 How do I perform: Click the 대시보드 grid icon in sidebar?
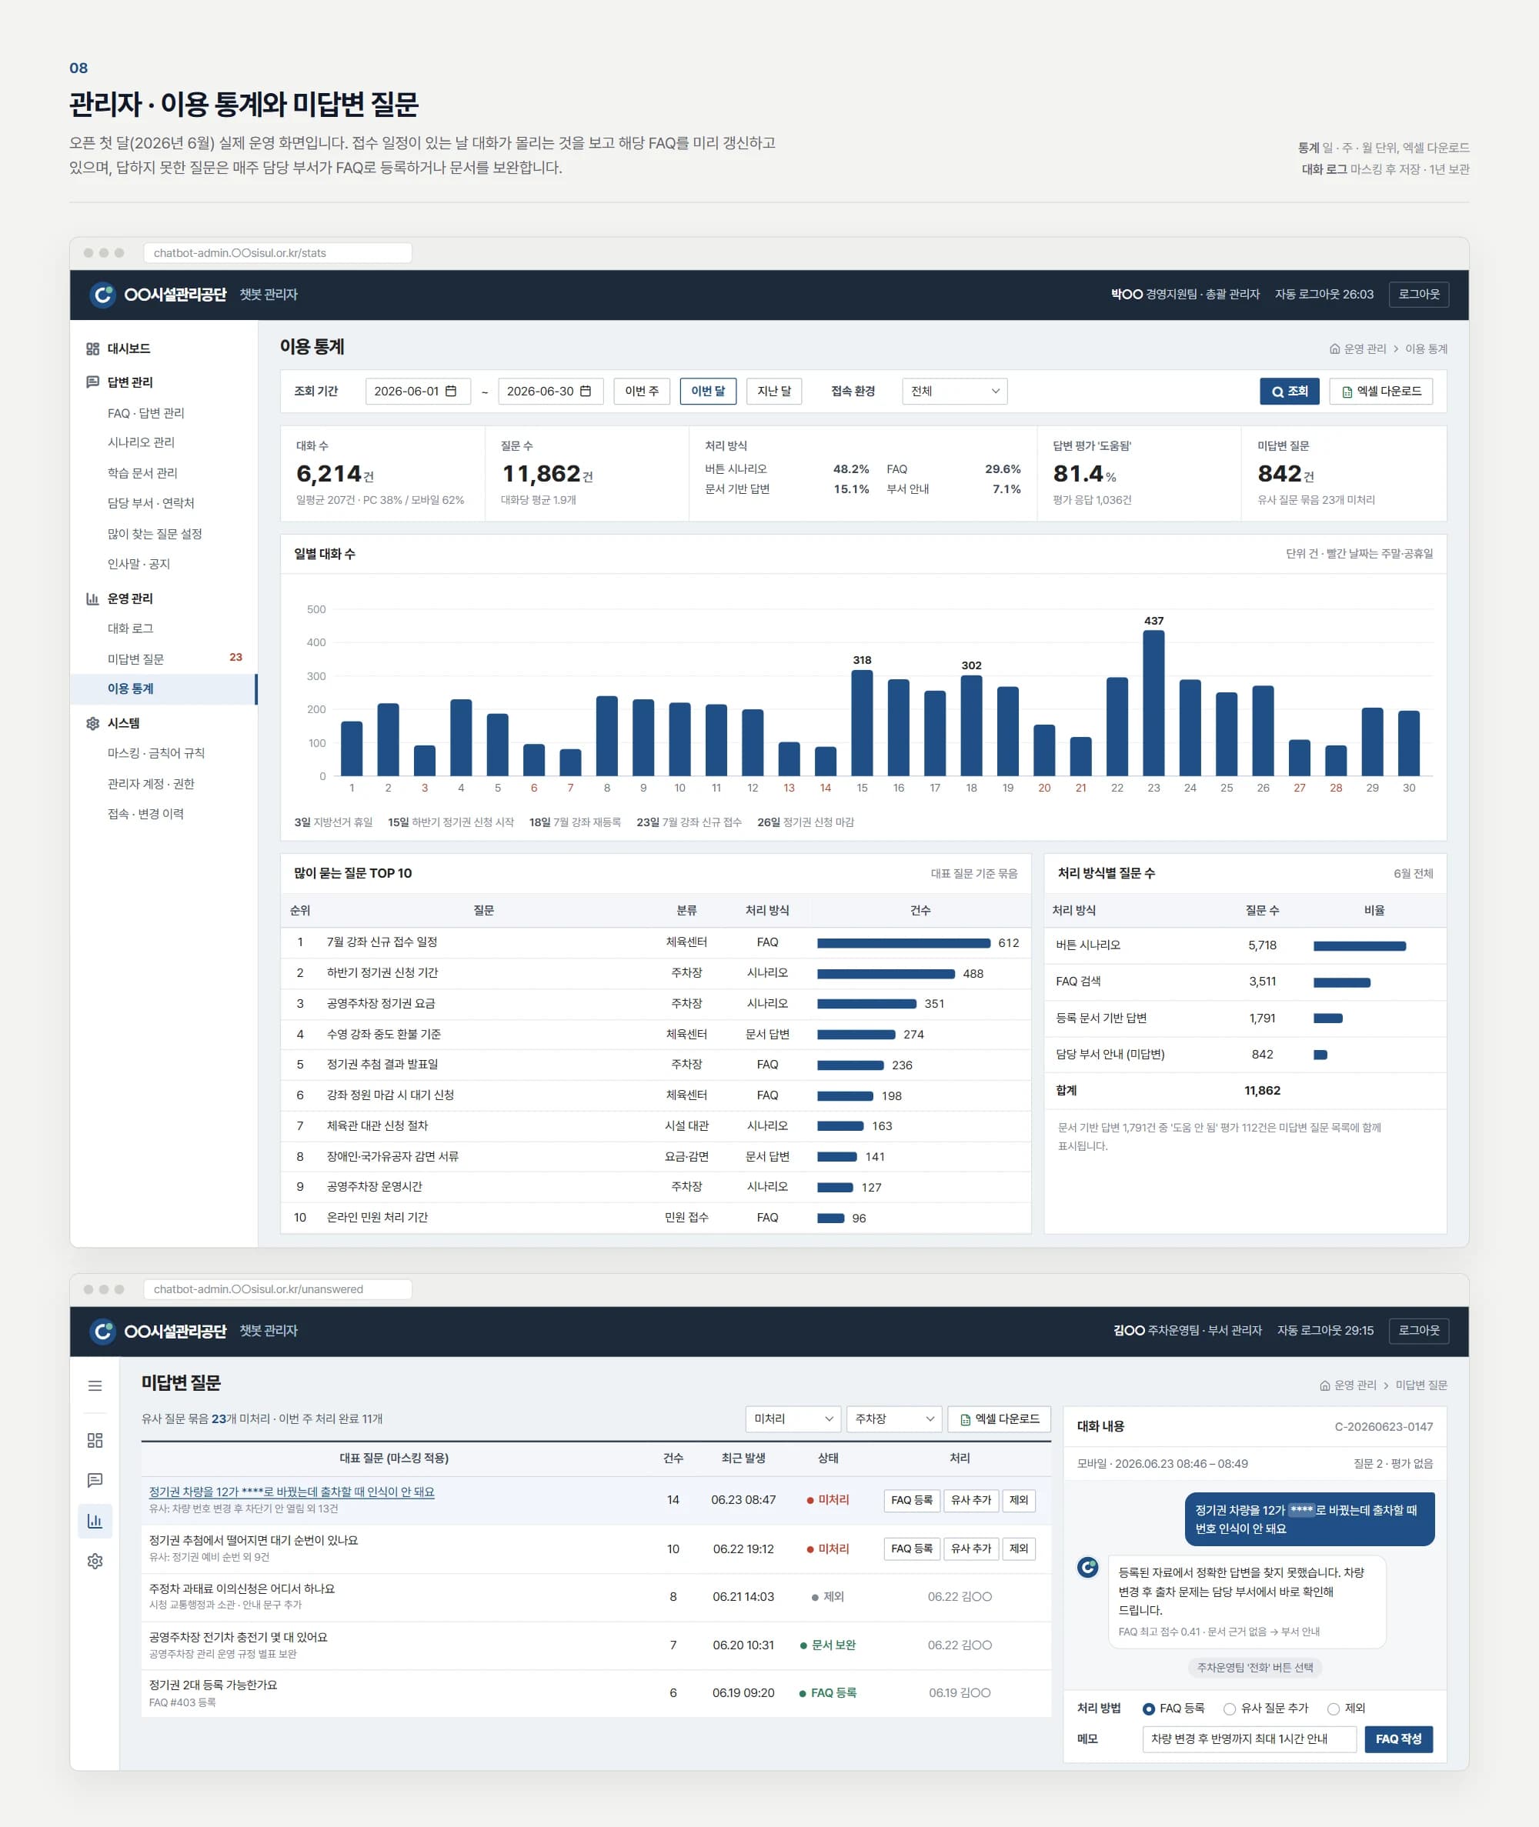coord(92,348)
